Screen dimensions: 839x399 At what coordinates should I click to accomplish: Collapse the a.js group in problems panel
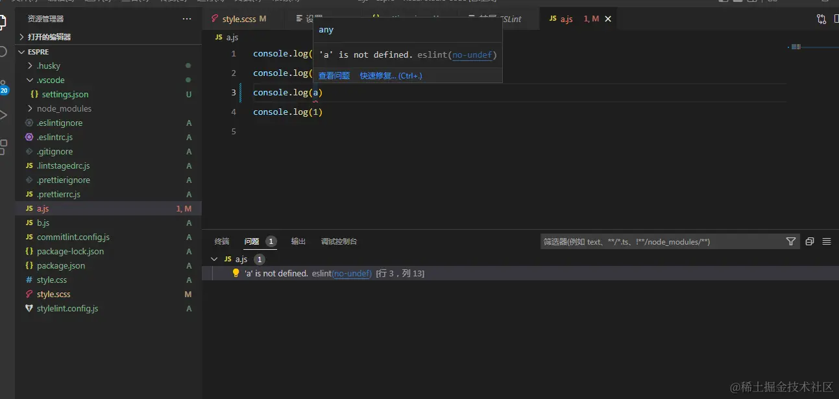coord(215,259)
